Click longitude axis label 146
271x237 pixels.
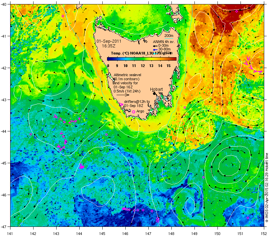(x=125, y=233)
